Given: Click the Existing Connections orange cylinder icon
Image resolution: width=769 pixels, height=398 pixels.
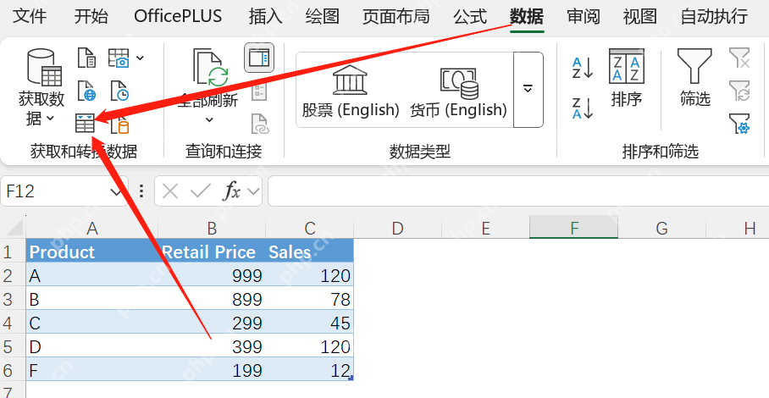Looking at the screenshot, I should 119,124.
